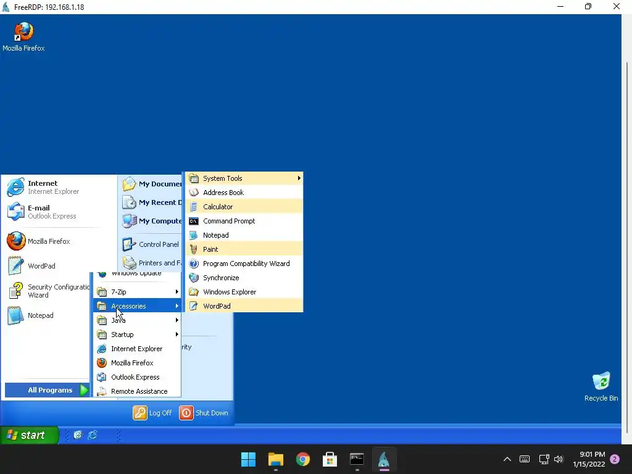
Task: Click the All Programs button
Action: (x=47, y=390)
